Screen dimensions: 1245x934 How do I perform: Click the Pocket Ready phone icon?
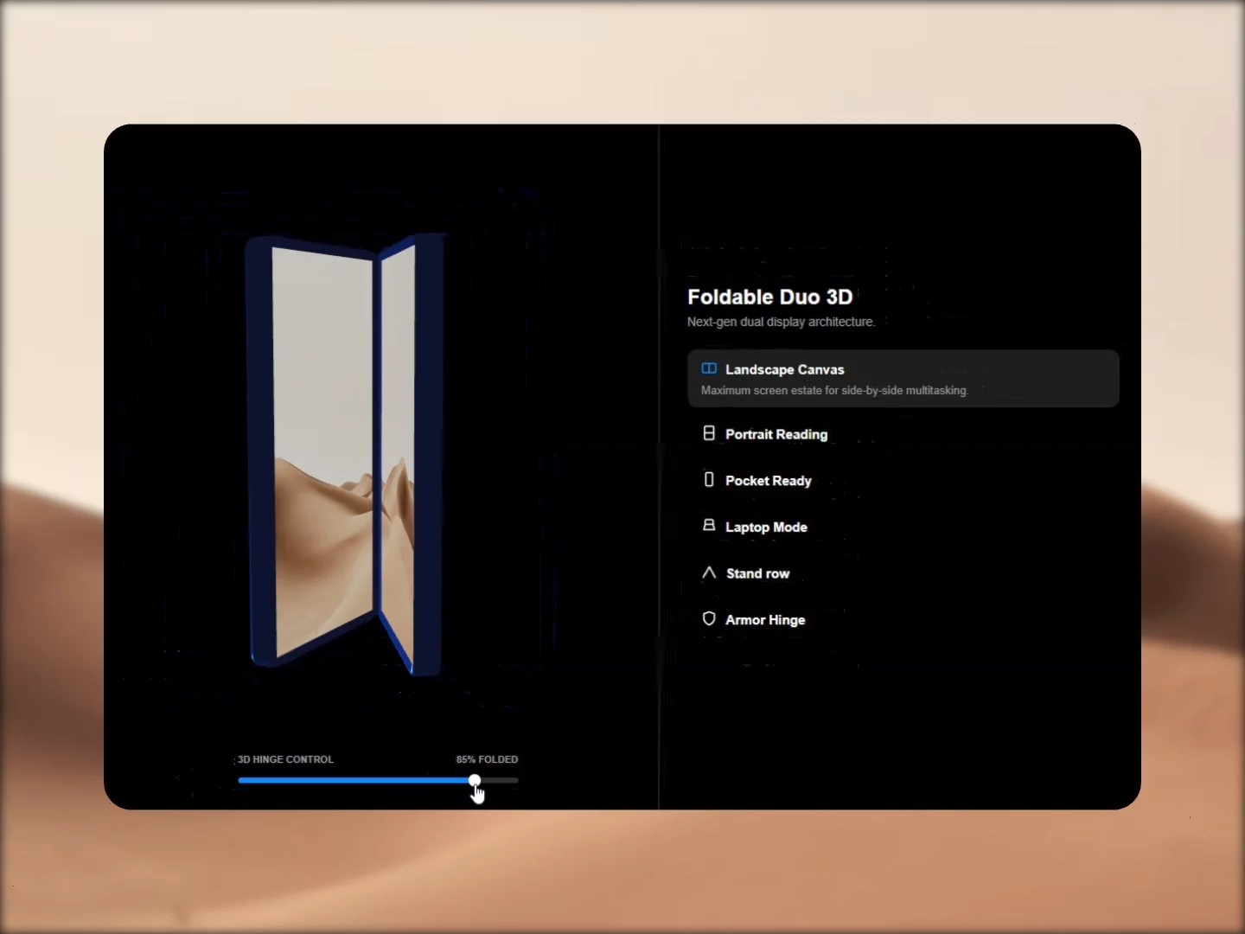click(x=709, y=479)
